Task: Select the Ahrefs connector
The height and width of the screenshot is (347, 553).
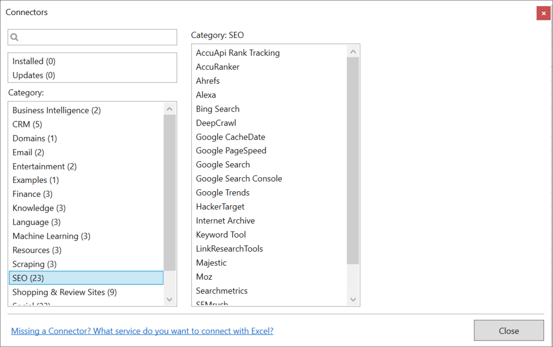Action: 208,81
